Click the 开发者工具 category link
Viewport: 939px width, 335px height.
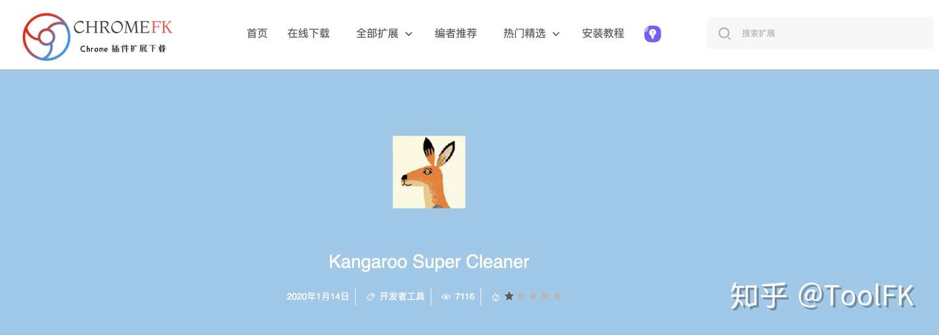click(402, 297)
